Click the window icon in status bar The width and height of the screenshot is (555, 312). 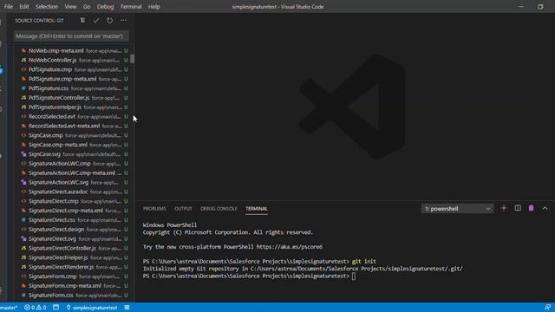pos(55,308)
